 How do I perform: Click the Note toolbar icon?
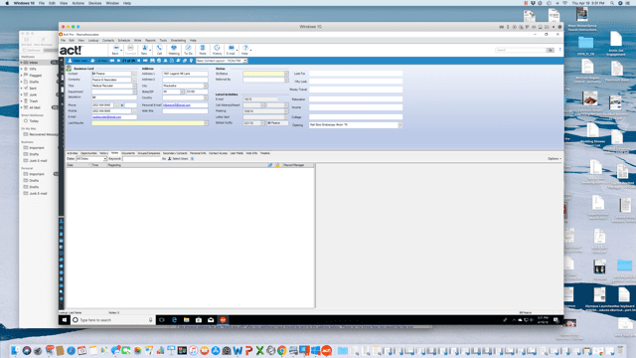[203, 50]
